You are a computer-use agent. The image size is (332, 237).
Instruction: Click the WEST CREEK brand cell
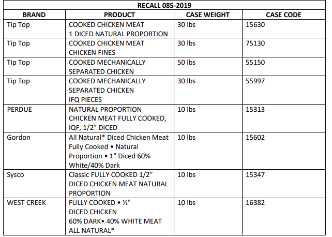[x=26, y=202]
